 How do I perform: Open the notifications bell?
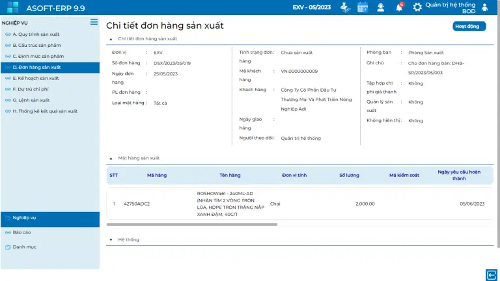point(399,7)
